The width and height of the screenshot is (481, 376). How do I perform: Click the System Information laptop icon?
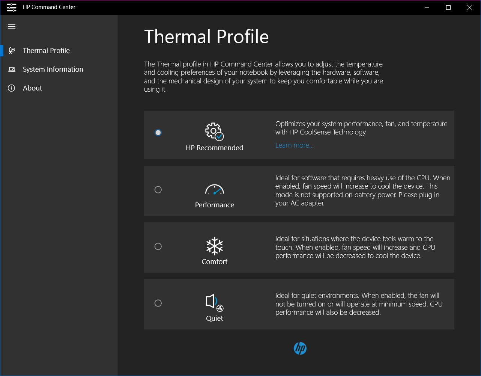point(12,69)
